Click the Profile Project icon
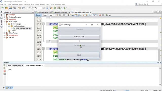 click(64, 8)
